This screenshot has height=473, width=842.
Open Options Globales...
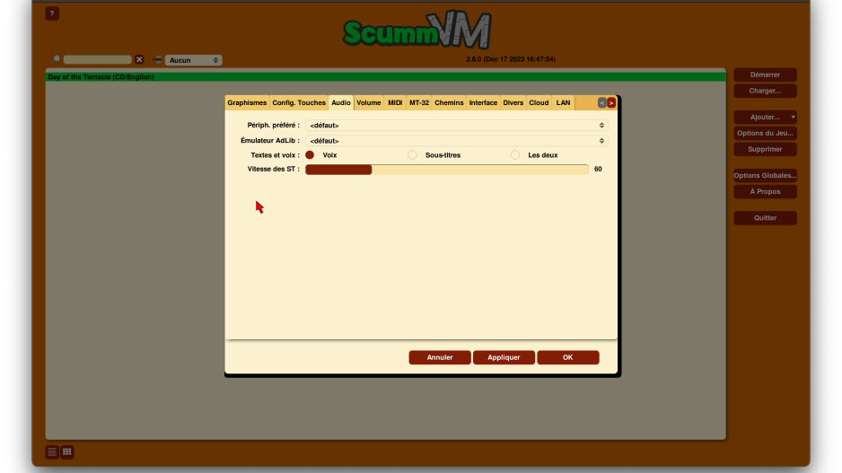(765, 176)
